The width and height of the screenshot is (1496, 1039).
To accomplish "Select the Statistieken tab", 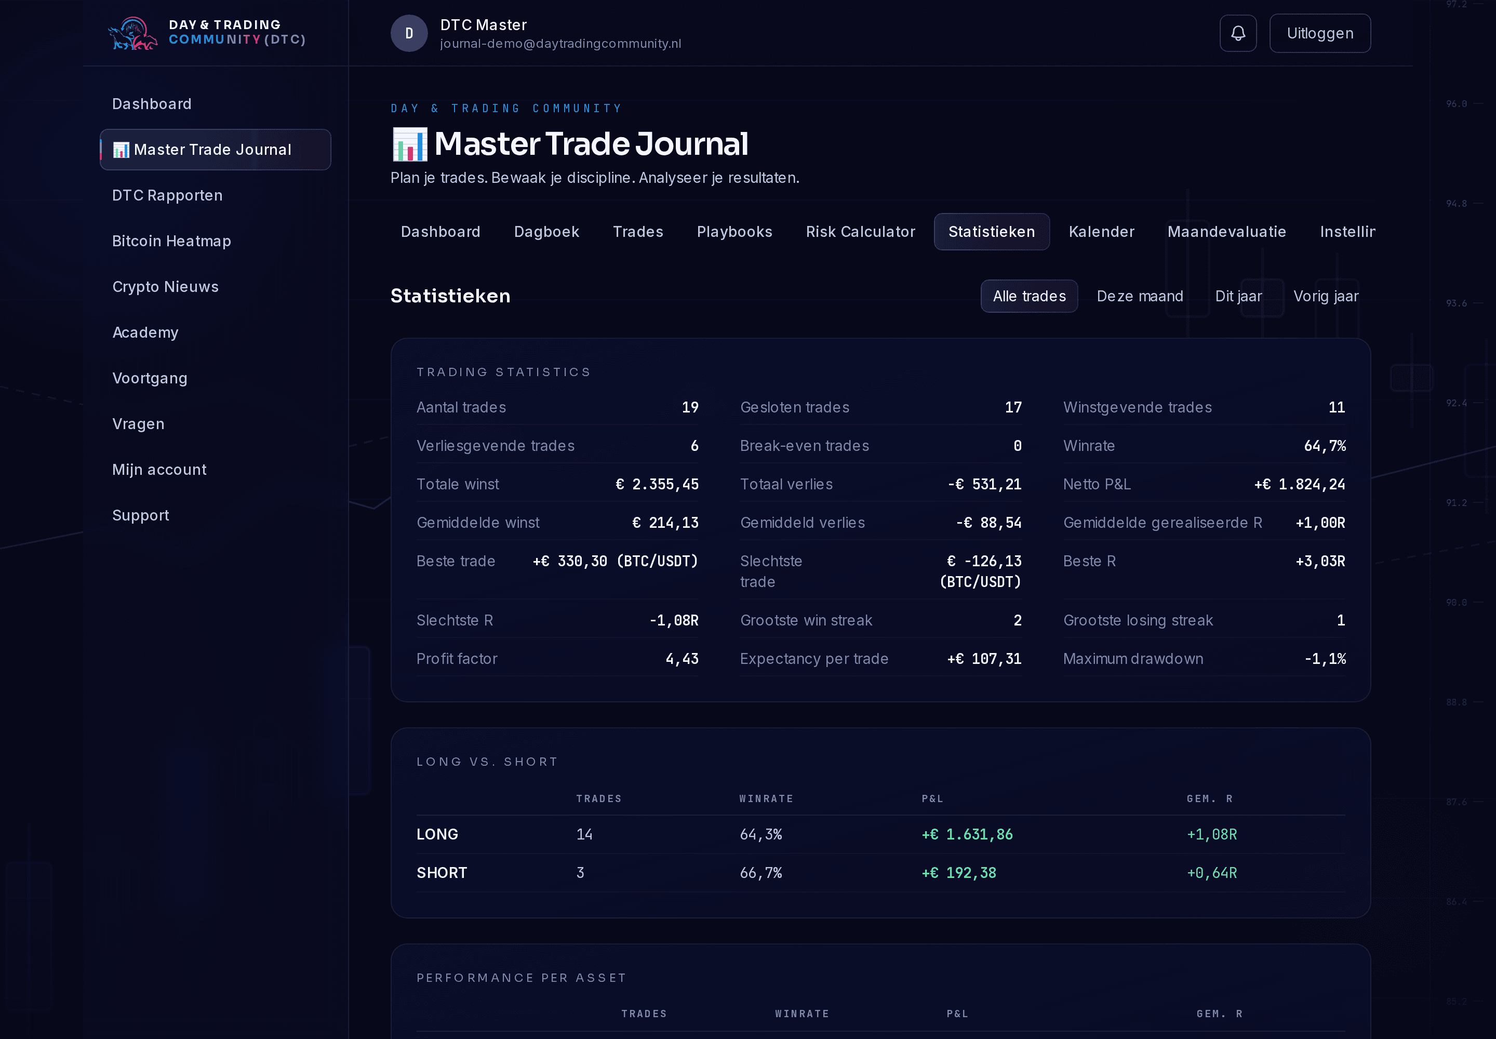I will (992, 232).
